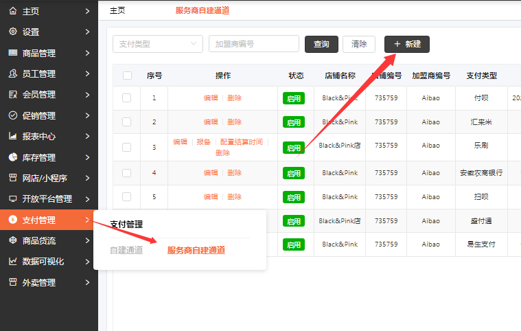Screen dimensions: 521x331
Task: Click 配置结算时间 link in row 3
Action: tap(241, 142)
